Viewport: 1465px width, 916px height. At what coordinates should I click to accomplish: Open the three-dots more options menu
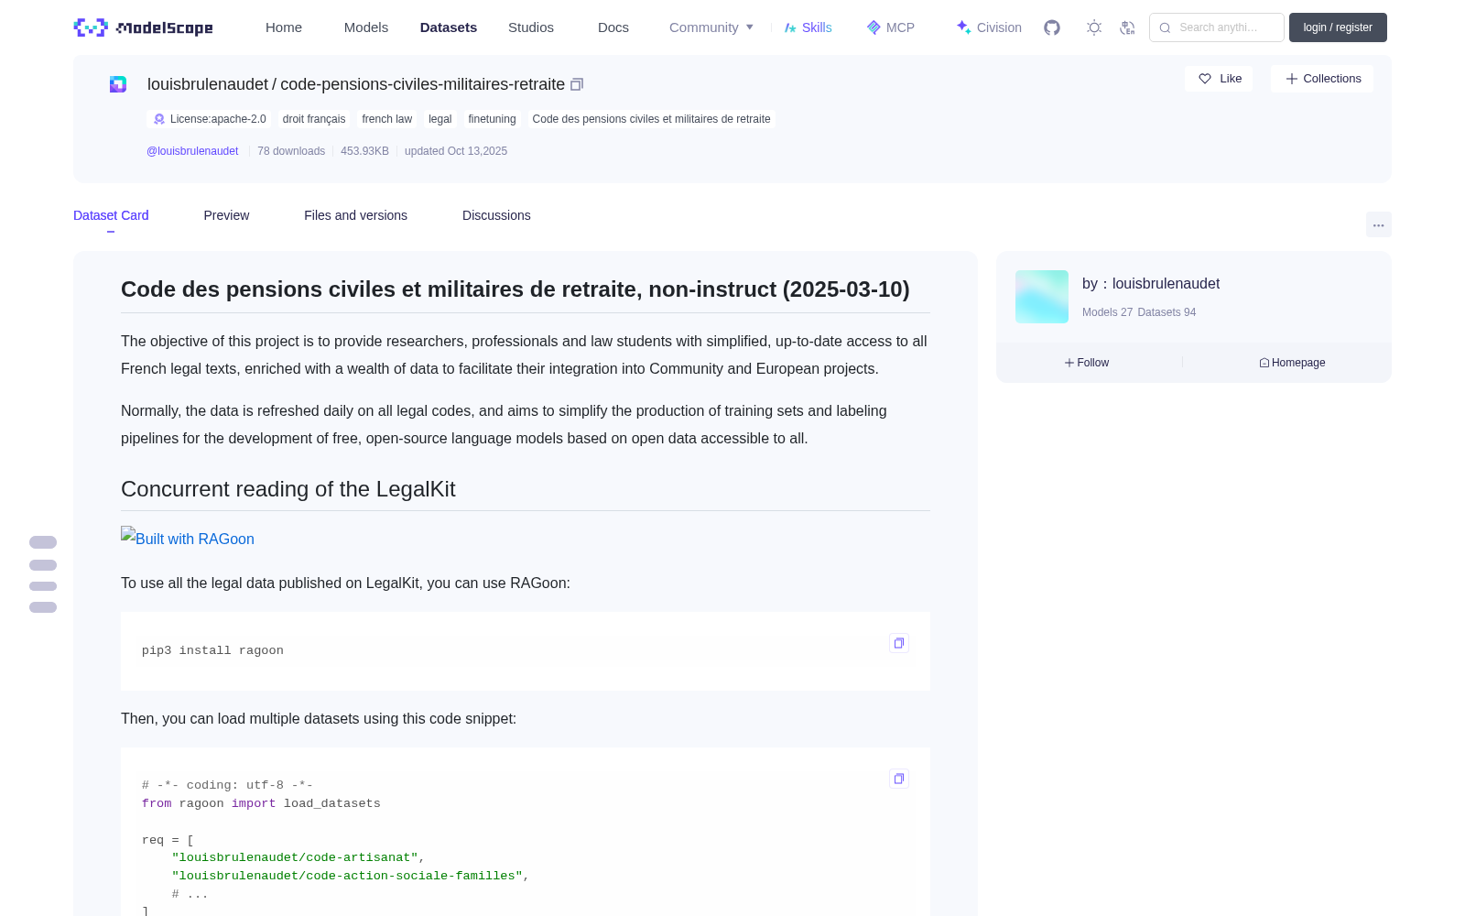pos(1378,225)
